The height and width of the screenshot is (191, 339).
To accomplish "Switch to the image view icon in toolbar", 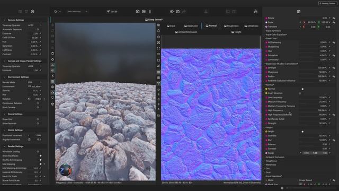I will click(144, 12).
